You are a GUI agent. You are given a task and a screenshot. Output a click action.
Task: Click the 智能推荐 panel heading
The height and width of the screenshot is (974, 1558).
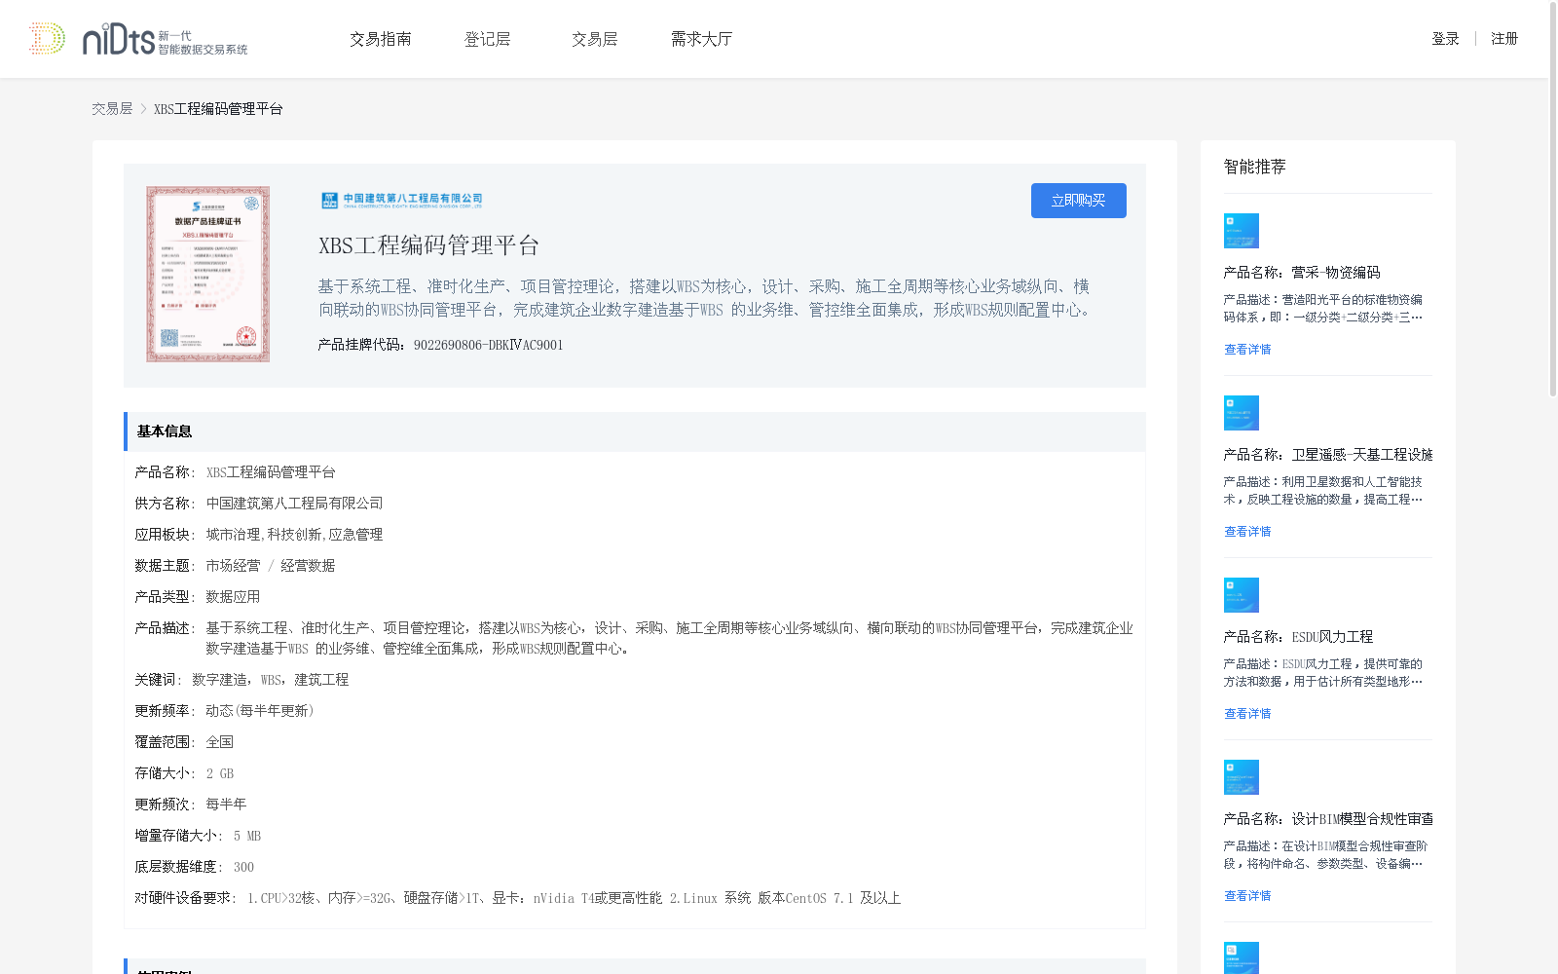(x=1255, y=167)
